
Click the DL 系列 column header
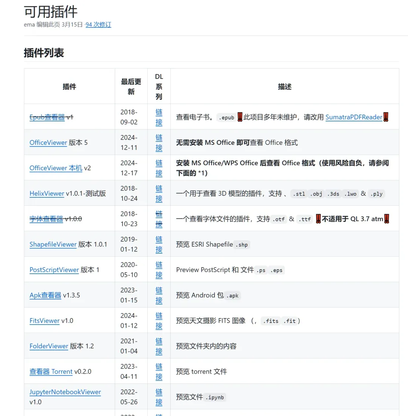tap(159, 87)
